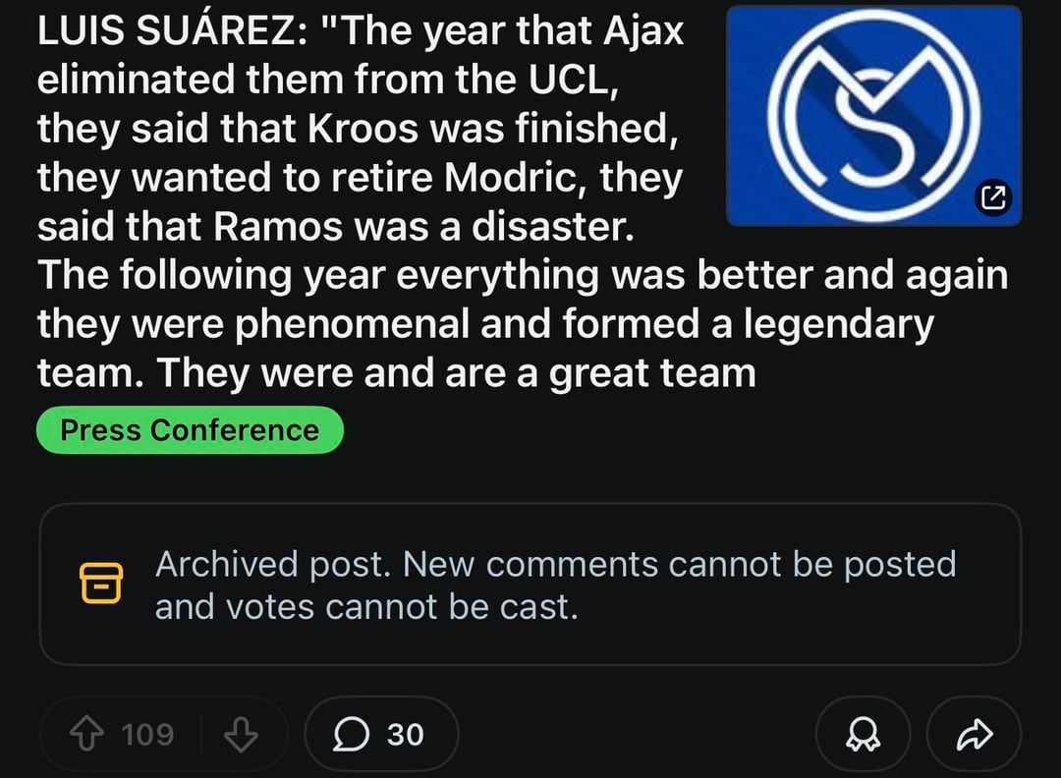Click the 109 vote count
This screenshot has height=778, width=1061.
[x=147, y=734]
